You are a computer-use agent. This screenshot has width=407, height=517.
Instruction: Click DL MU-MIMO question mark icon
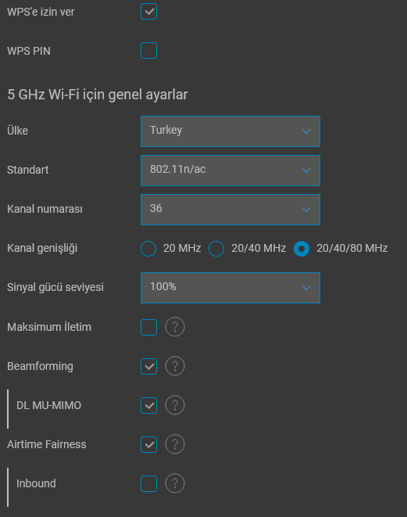pyautogui.click(x=175, y=405)
